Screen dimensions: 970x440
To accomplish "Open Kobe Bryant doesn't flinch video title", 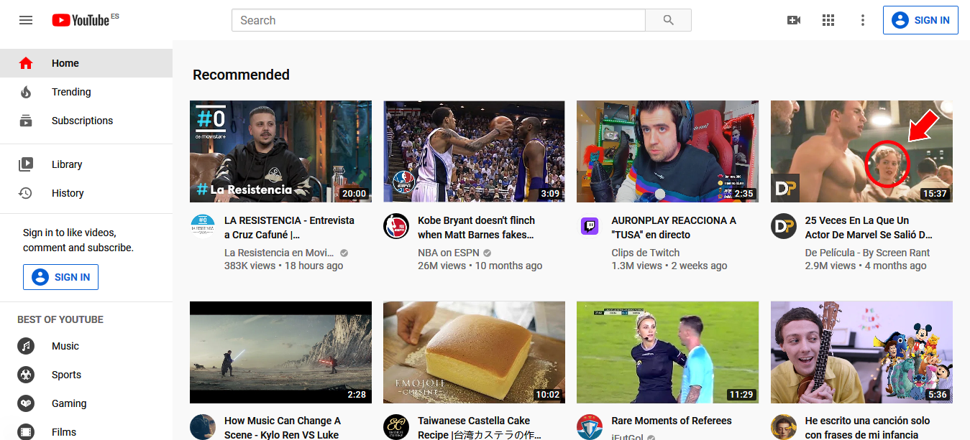I will 477,228.
